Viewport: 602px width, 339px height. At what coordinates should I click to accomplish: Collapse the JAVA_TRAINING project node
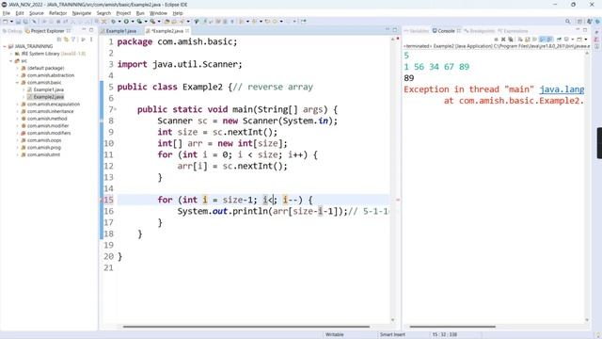click(x=5, y=46)
